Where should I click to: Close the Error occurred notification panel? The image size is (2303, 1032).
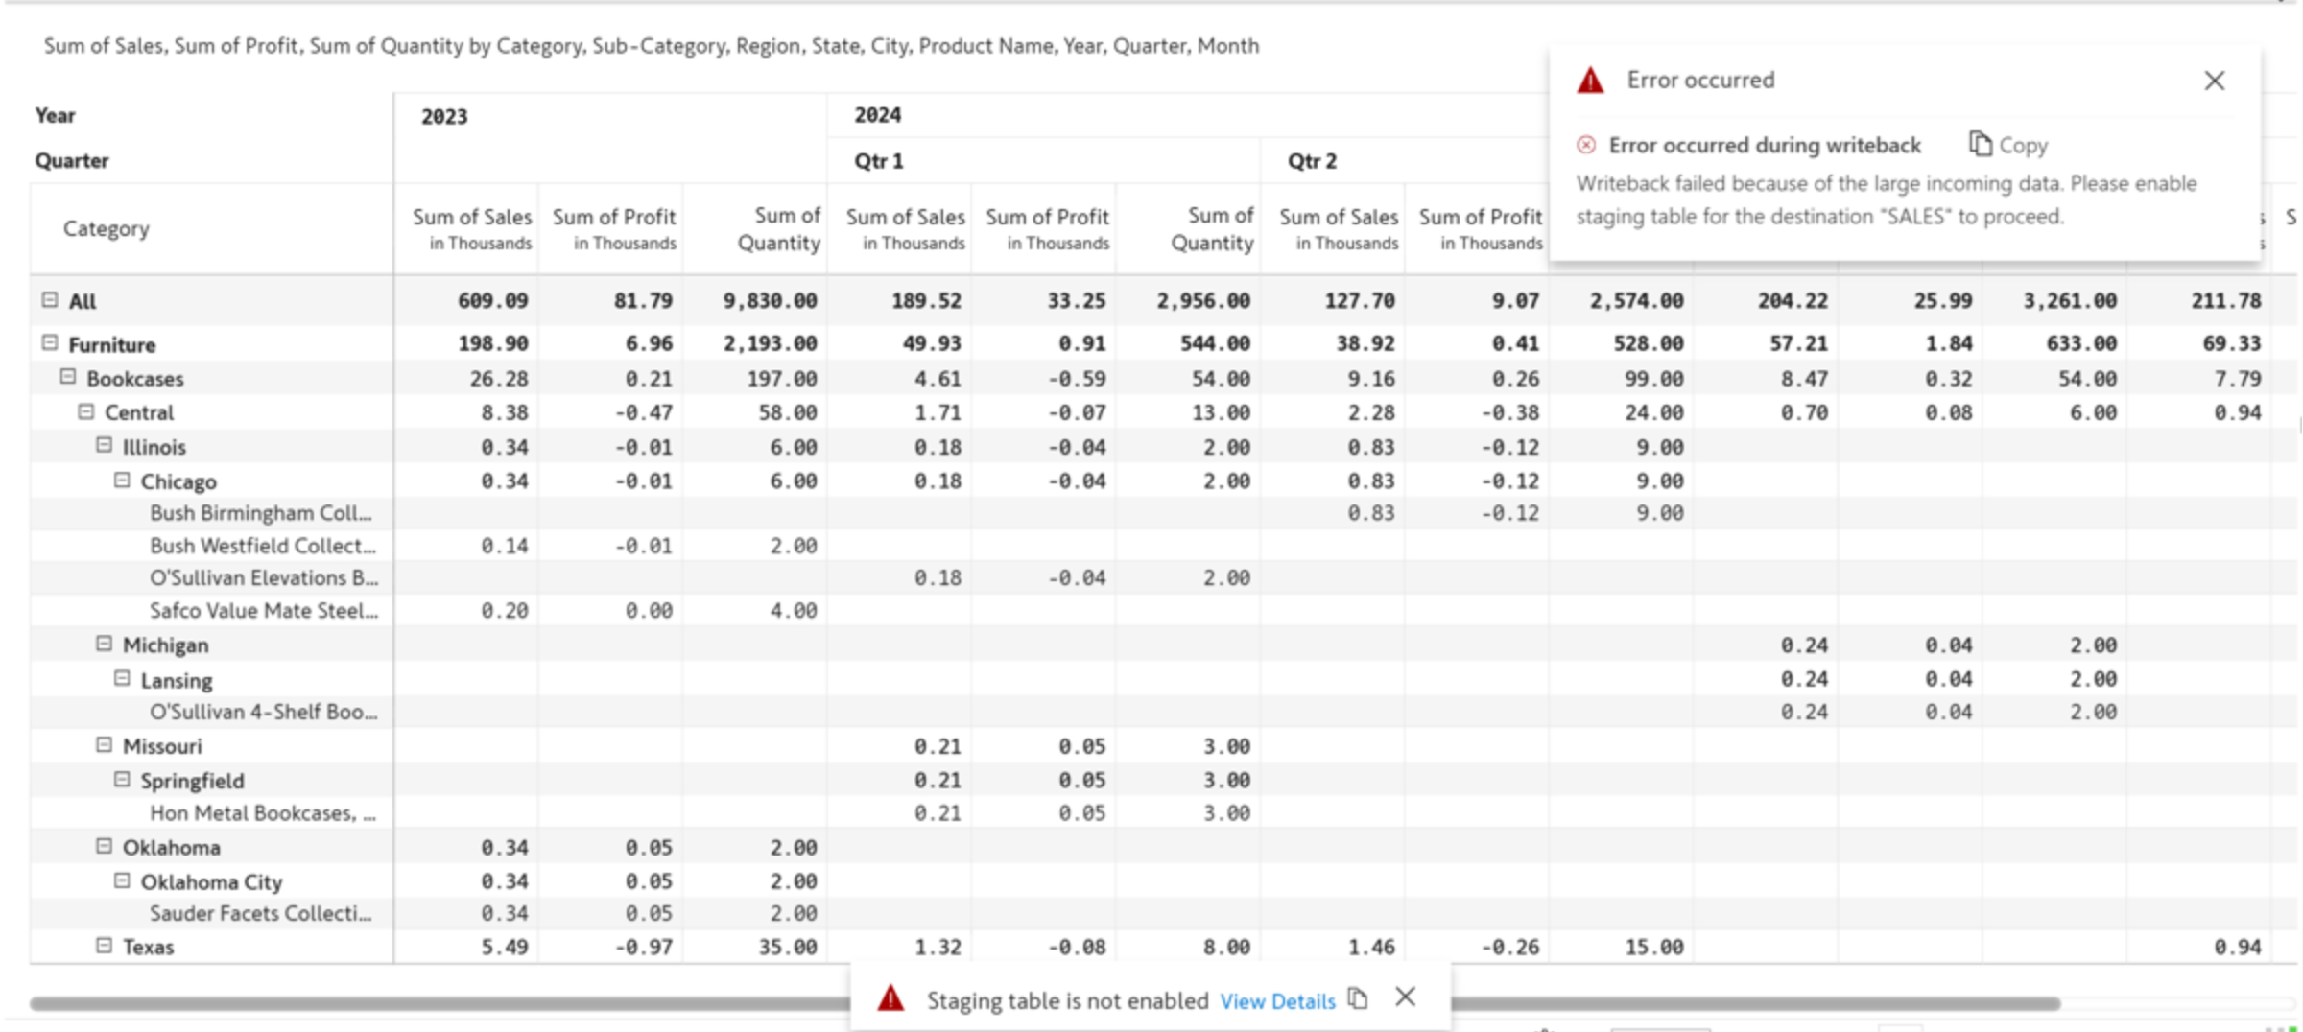pyautogui.click(x=2214, y=81)
